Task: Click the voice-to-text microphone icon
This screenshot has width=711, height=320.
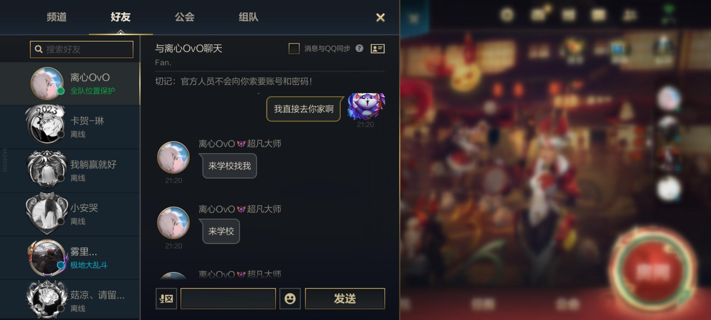Action: point(166,298)
